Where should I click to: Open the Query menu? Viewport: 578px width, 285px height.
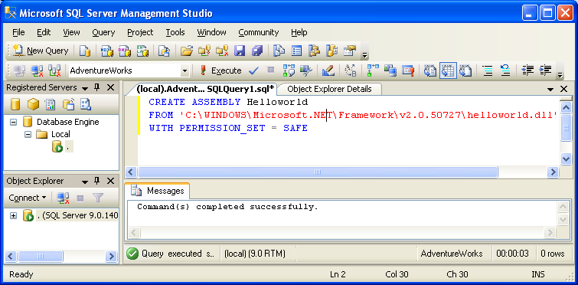tap(103, 32)
